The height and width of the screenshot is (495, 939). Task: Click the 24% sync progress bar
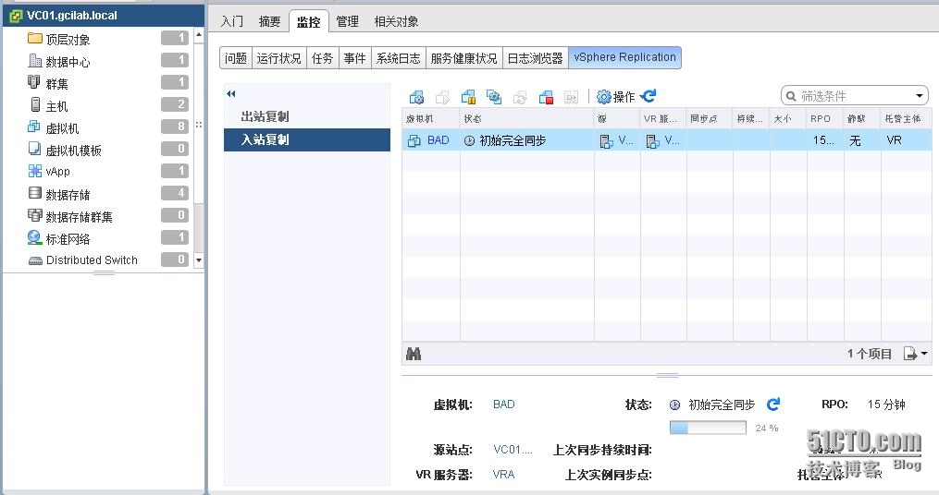pyautogui.click(x=708, y=428)
